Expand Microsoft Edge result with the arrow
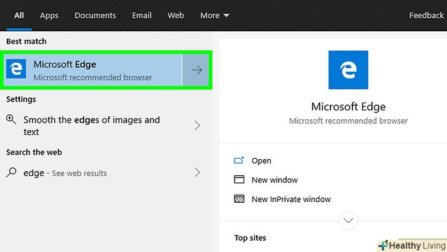 tap(196, 70)
